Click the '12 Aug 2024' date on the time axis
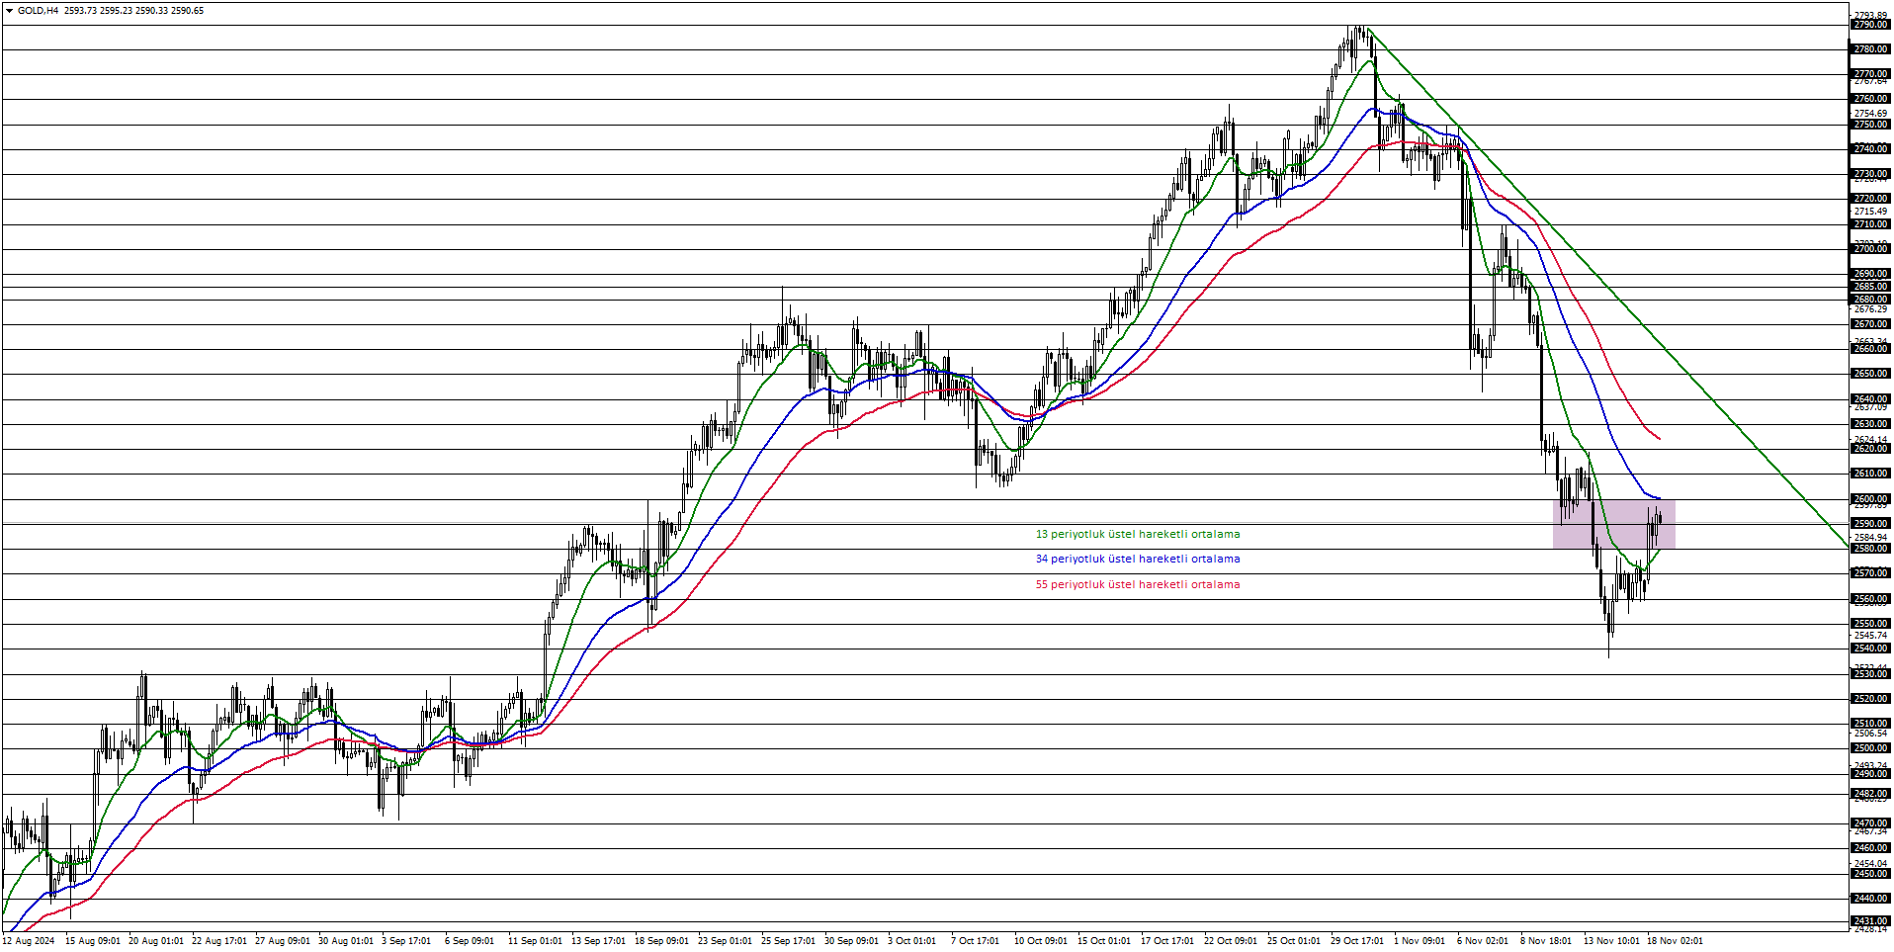This screenshot has width=1894, height=952. (29, 941)
